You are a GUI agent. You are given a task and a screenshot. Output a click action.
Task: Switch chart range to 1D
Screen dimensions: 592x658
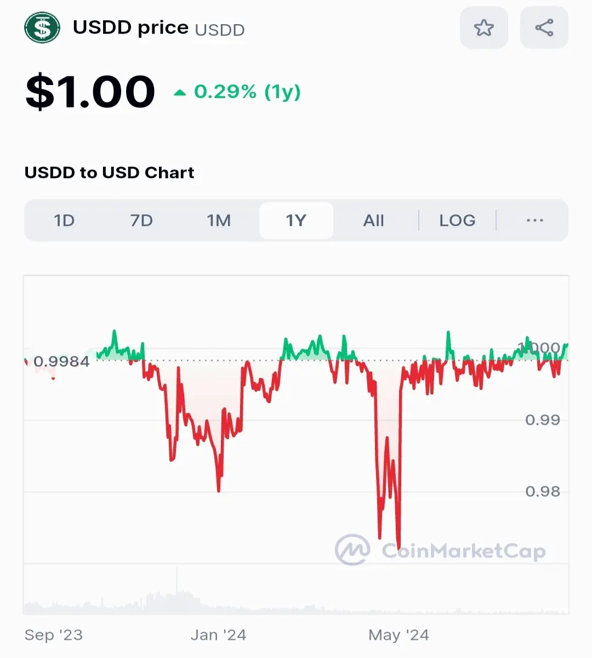(x=64, y=220)
